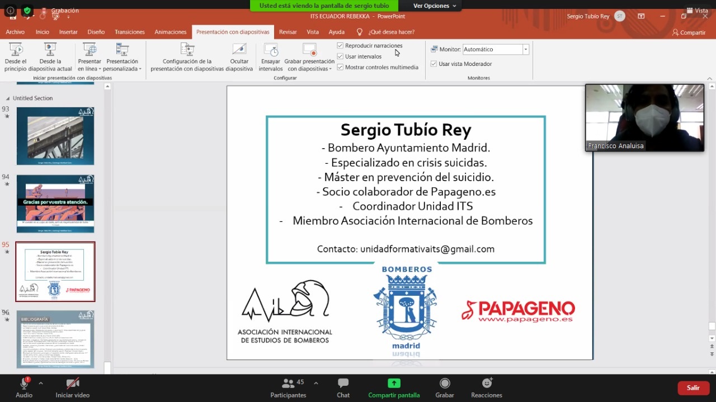Click Compartir pantalla button

(x=394, y=387)
